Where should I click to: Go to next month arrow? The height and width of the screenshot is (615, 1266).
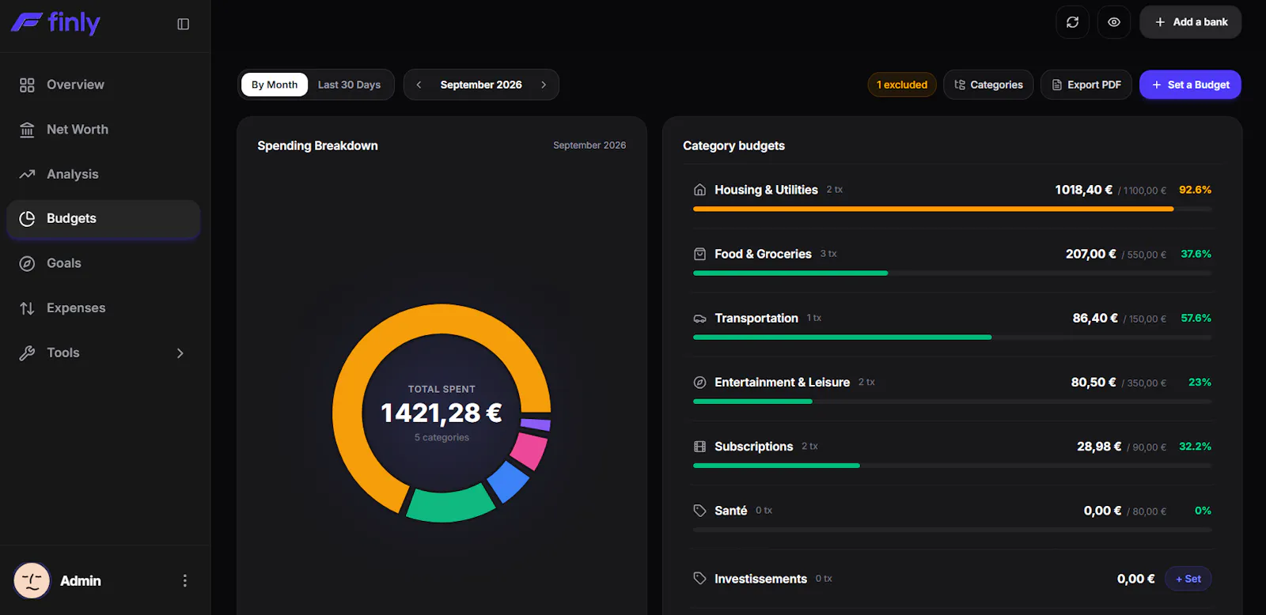pos(544,85)
